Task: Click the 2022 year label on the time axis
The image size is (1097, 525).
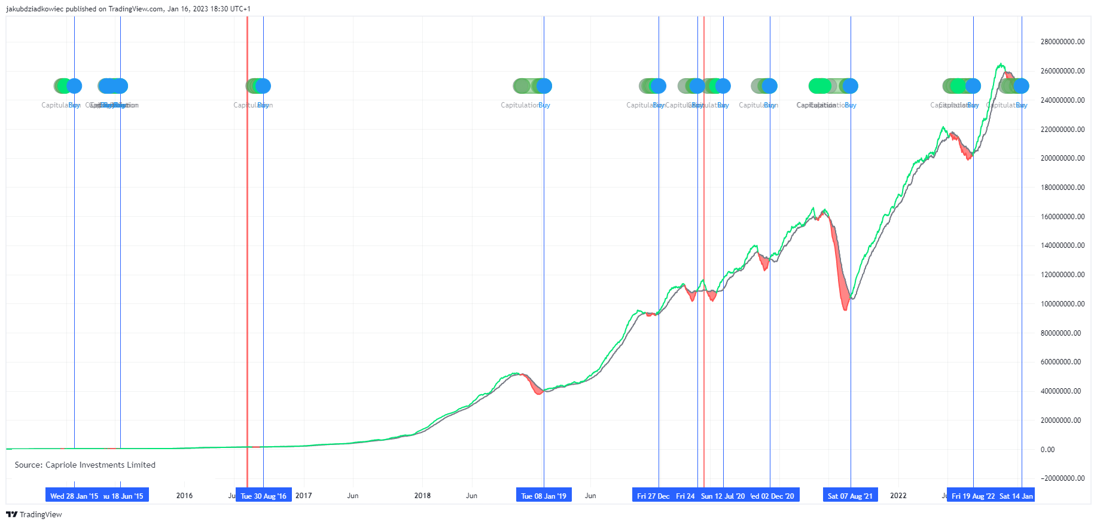Action: (898, 496)
